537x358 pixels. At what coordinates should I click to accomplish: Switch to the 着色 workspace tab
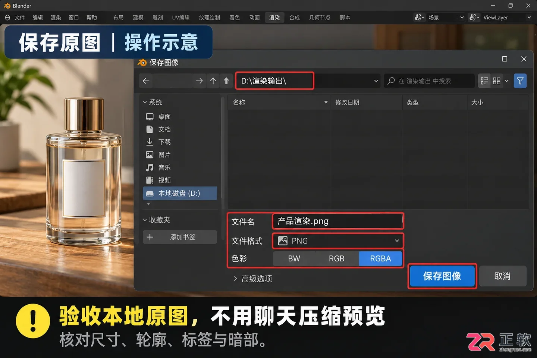(235, 18)
